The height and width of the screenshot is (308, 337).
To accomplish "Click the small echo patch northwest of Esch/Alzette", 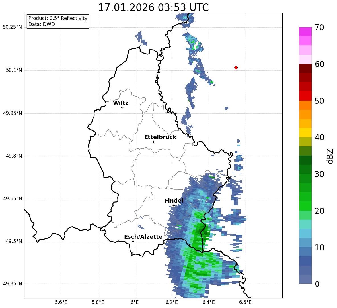I will click(x=141, y=227).
